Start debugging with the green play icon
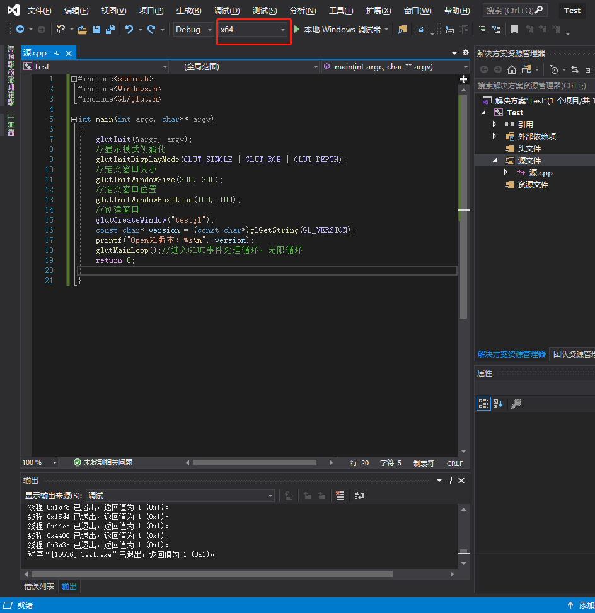The image size is (595, 613). click(297, 29)
